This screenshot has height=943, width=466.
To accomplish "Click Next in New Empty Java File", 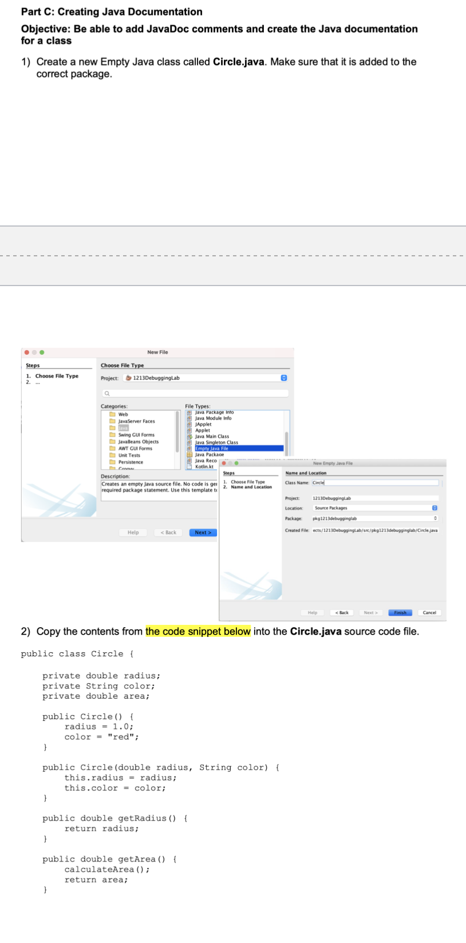I will [370, 613].
